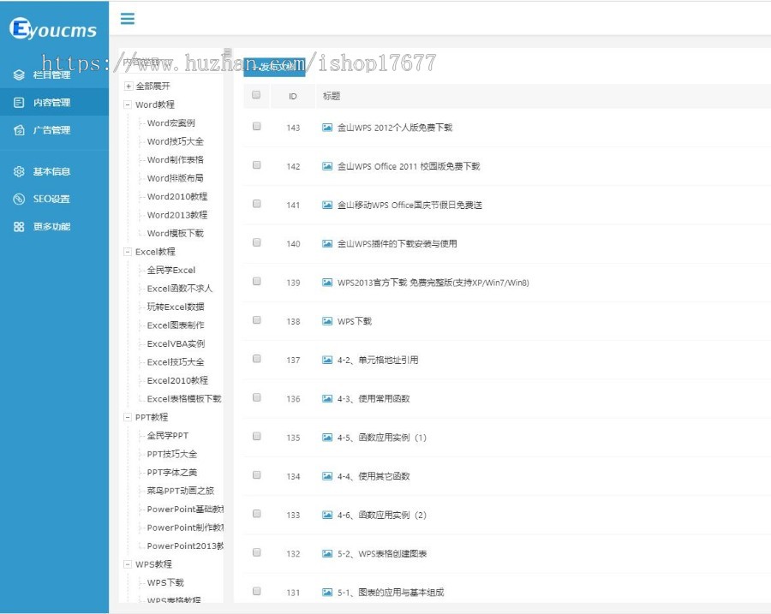The width and height of the screenshot is (771, 614).
Task: Click image icon of article 137
Action: click(327, 360)
